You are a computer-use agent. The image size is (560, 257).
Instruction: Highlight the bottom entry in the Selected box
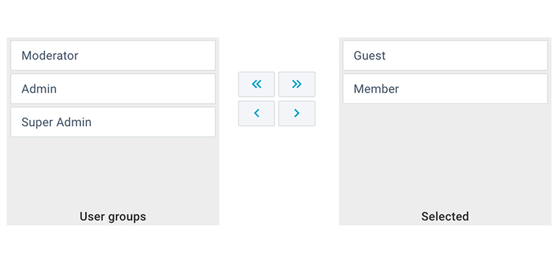coord(445,89)
